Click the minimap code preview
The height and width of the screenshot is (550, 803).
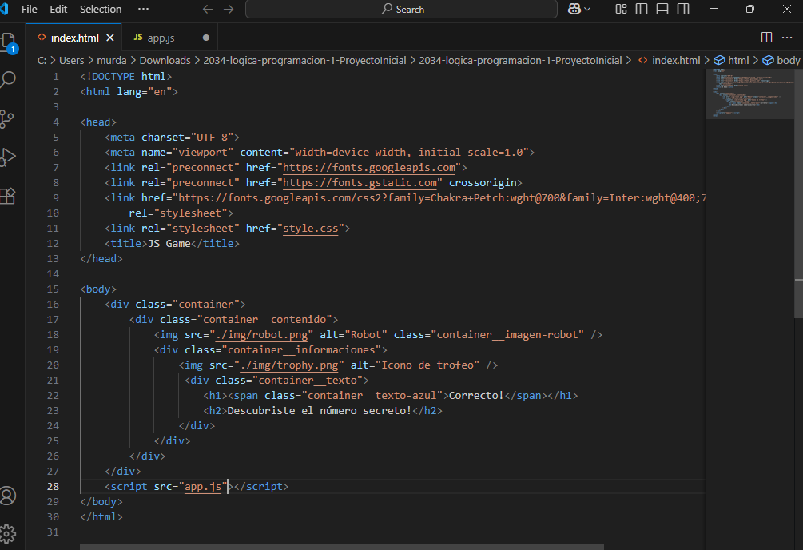(x=749, y=94)
